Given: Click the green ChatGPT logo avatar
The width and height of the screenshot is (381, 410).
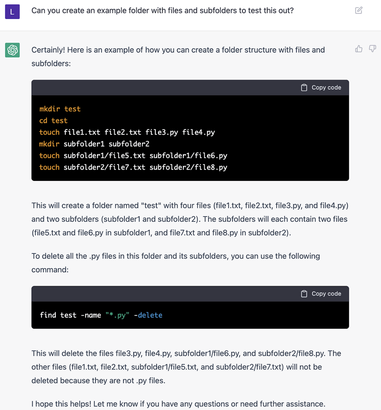Looking at the screenshot, I should point(12,50).
